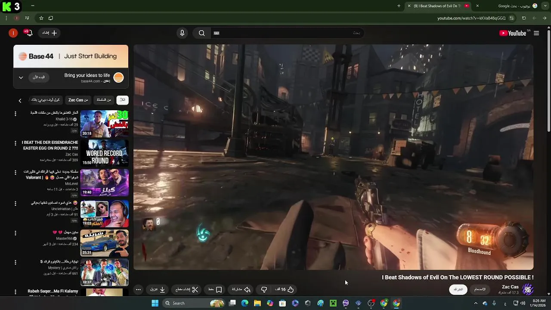Screen dimensions: 551x310
Task: Open the notifications bell
Action: click(29, 33)
